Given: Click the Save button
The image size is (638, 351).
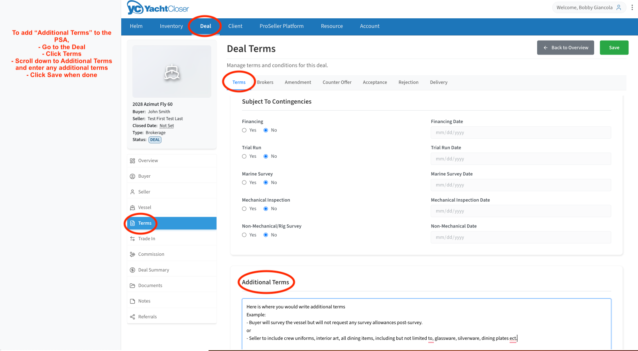Looking at the screenshot, I should pos(614,48).
